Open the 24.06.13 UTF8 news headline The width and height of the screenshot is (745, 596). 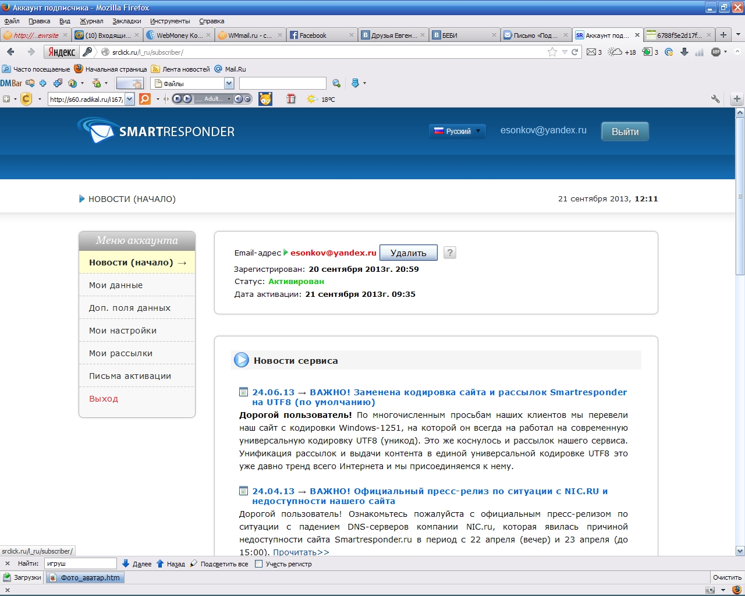point(439,397)
